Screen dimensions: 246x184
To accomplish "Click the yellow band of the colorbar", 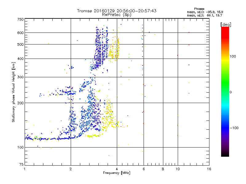I will [x=225, y=60].
